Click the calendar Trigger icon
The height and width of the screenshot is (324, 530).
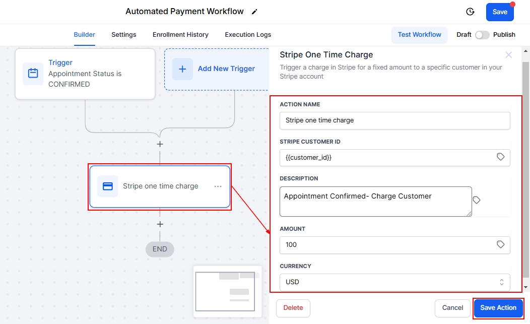coord(33,74)
